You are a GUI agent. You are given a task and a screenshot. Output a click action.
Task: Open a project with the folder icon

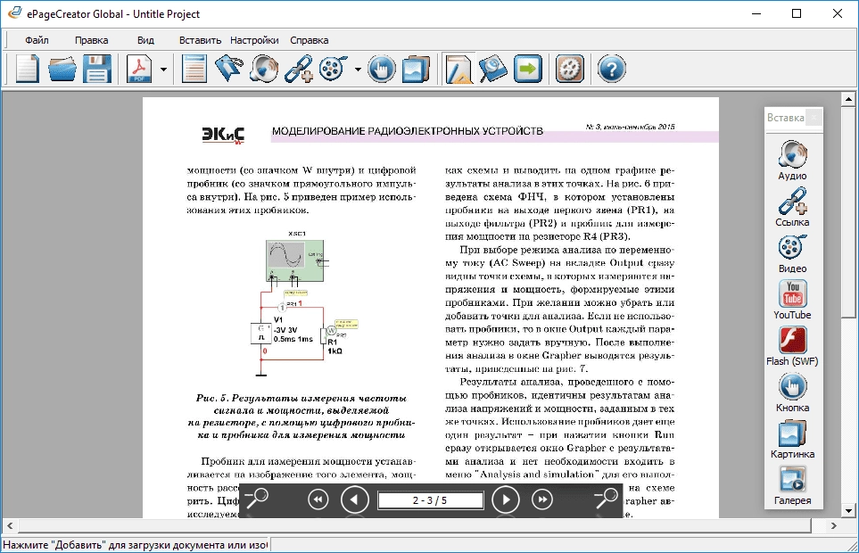tap(62, 69)
